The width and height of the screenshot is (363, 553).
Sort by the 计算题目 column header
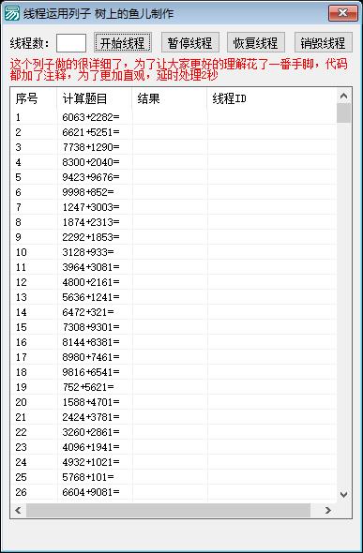(95, 98)
